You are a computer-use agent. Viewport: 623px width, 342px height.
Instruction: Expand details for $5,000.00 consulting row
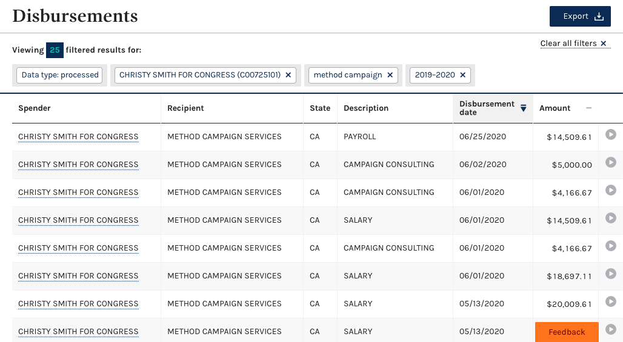pyautogui.click(x=610, y=162)
